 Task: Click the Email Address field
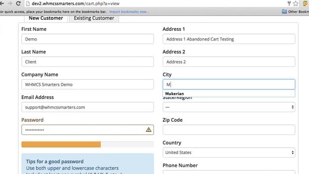point(87,107)
